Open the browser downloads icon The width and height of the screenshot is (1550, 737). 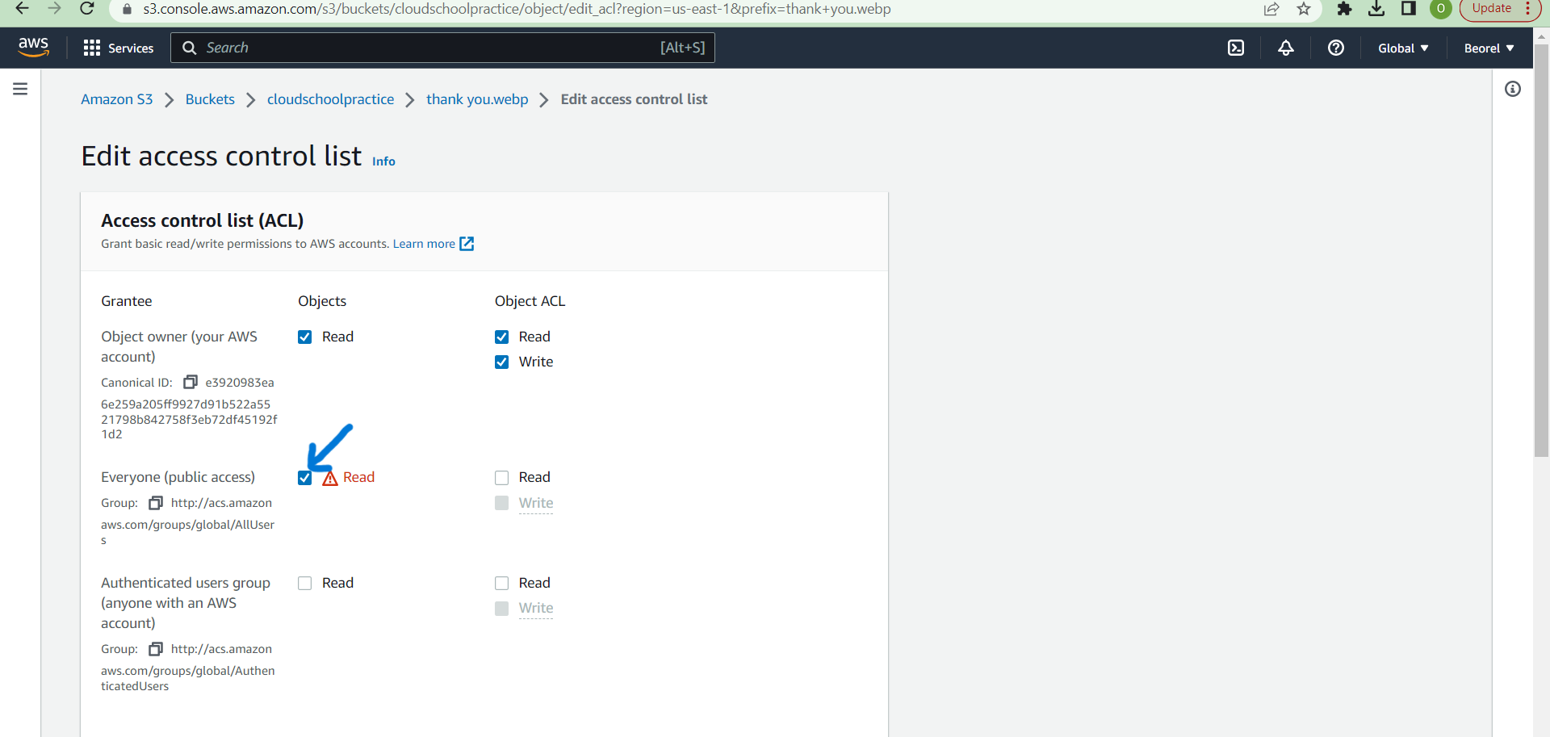(x=1376, y=9)
